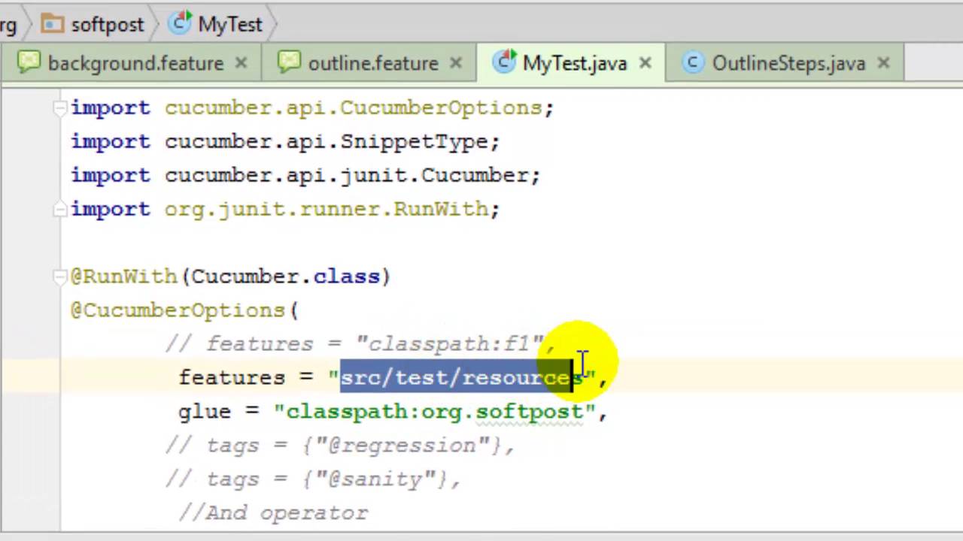
Task: Collapse the fold marker beside @RunWith annotation
Action: 60,277
